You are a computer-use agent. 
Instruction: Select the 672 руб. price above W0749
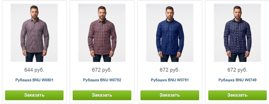[x=238, y=70]
